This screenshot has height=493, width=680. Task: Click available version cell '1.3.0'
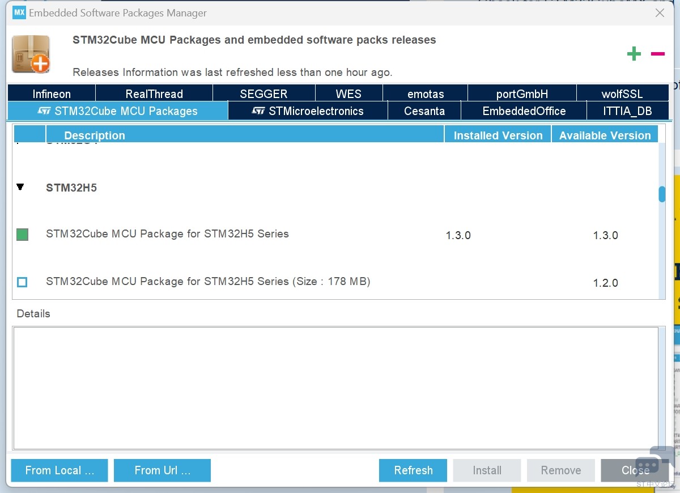coord(605,235)
